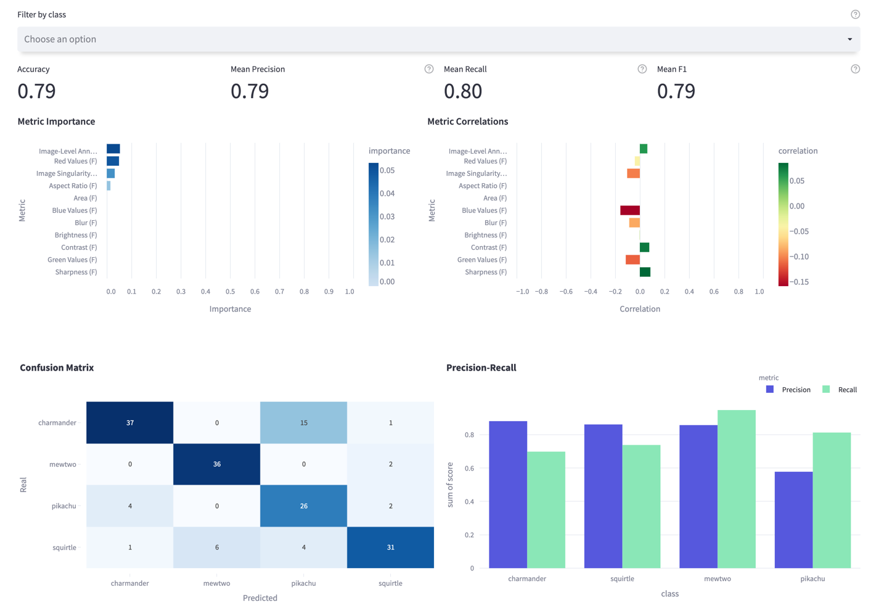The width and height of the screenshot is (876, 613).
Task: Select confusion cell charmander-charmander 37
Action: (x=129, y=422)
